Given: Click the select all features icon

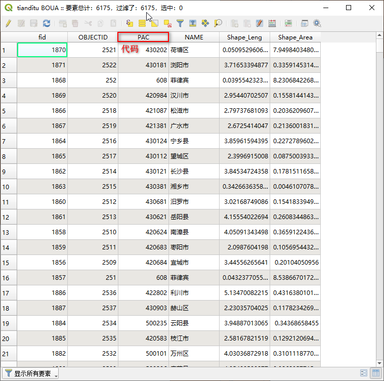Looking at the screenshot, I should [142, 23].
